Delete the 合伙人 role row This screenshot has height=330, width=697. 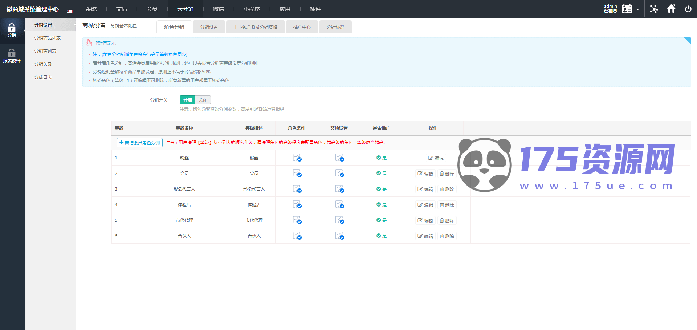point(447,236)
